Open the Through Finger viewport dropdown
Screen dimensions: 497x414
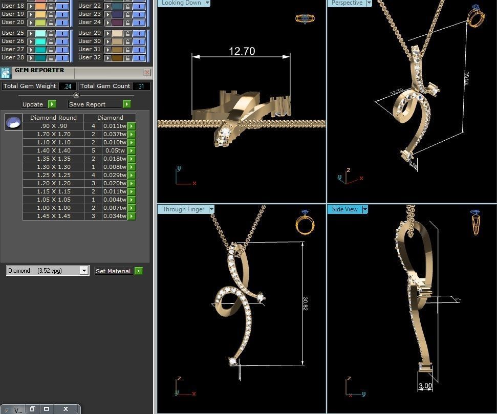coord(211,209)
